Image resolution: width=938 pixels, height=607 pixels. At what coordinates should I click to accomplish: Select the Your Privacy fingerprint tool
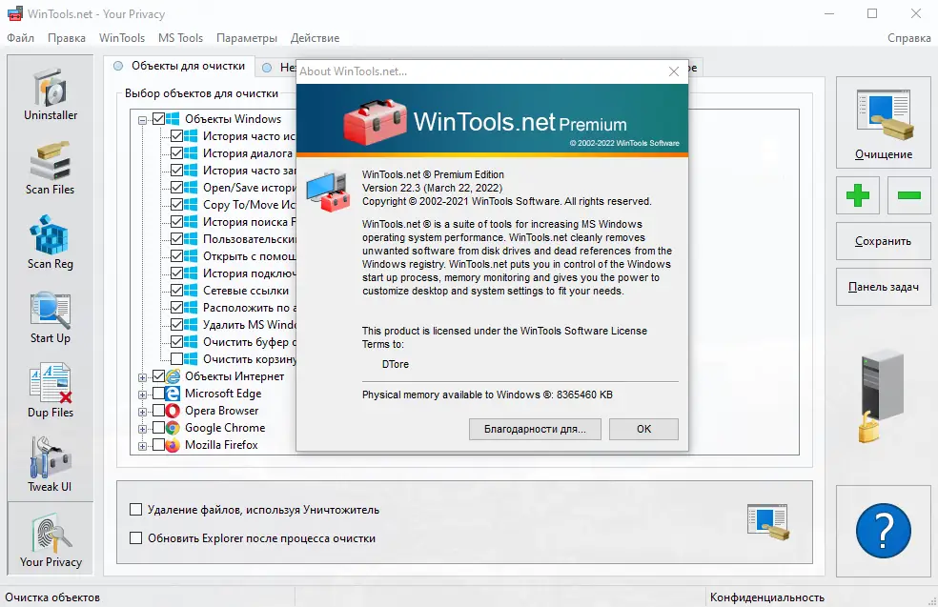click(49, 536)
